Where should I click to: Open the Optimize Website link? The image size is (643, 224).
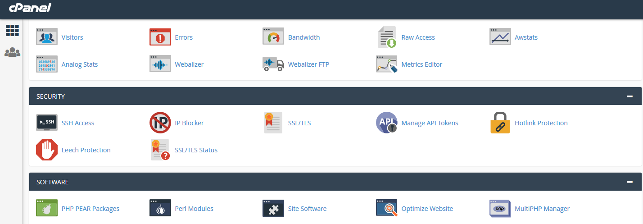(427, 209)
